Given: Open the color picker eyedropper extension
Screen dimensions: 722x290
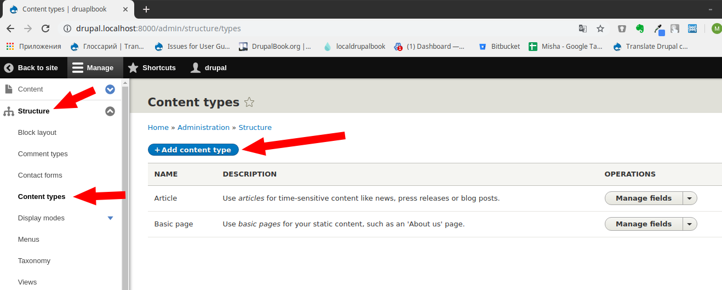Looking at the screenshot, I should click(658, 29).
